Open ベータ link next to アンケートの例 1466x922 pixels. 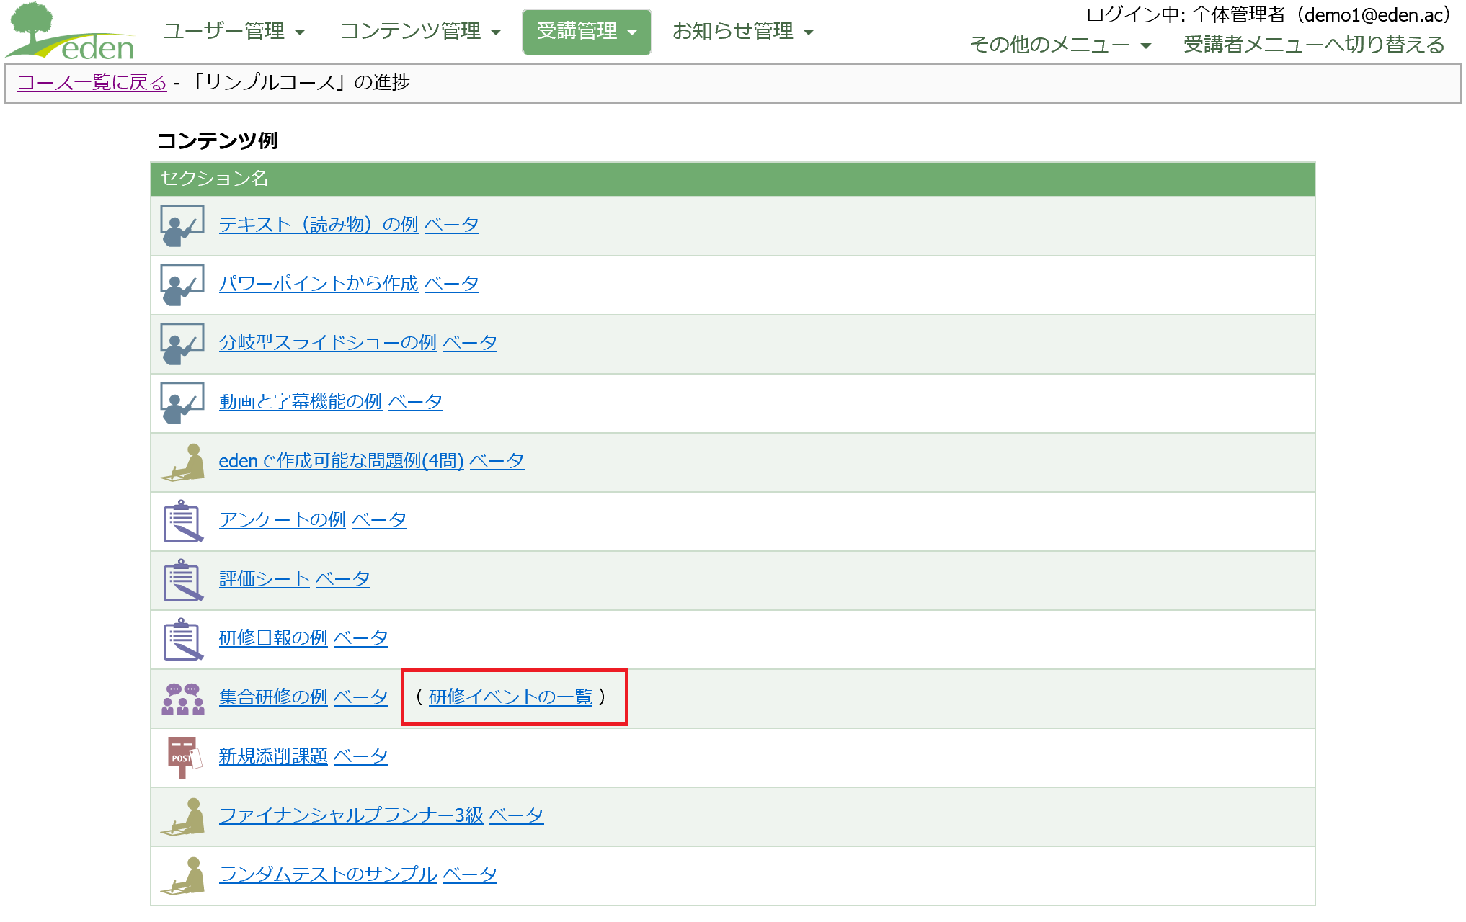[379, 519]
